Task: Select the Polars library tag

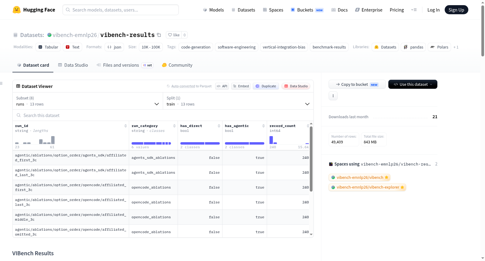Action: click(439, 47)
